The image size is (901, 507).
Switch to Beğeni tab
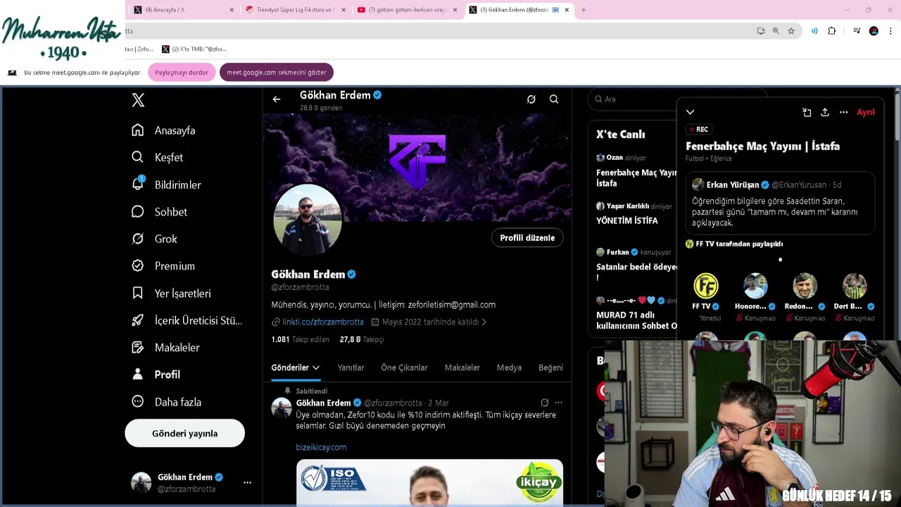550,368
